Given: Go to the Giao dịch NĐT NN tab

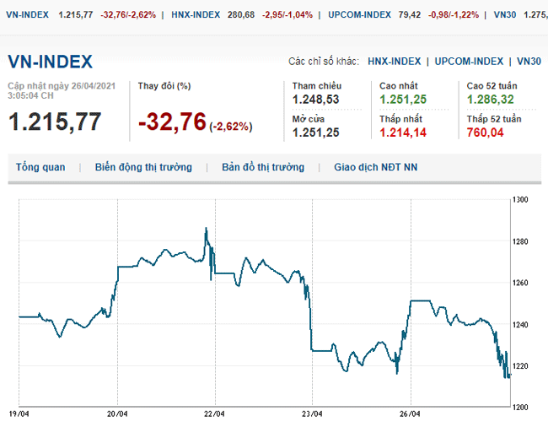Looking at the screenshot, I should [x=375, y=167].
